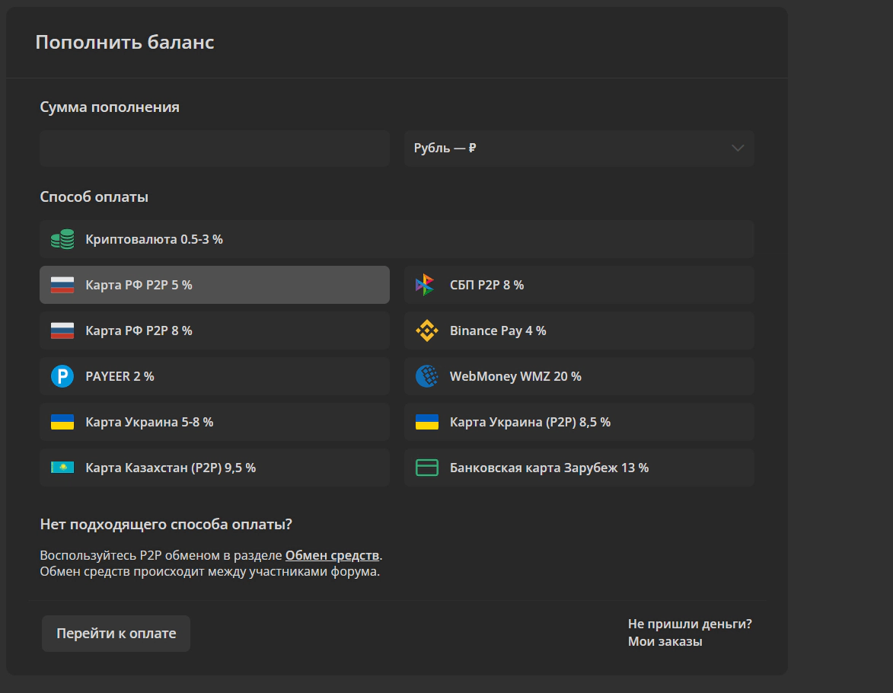Expand the currency chevron arrow
Screen dimensions: 893x693
tap(737, 148)
